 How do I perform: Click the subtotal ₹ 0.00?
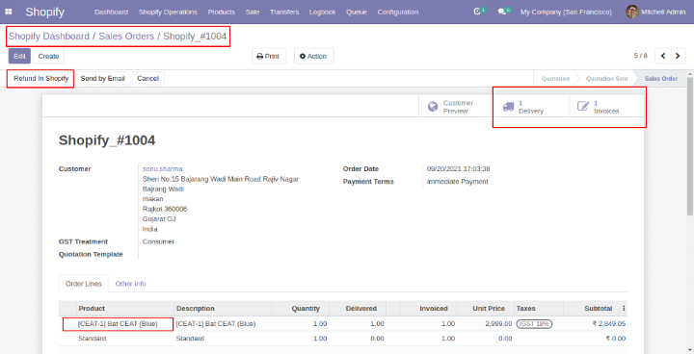616,339
